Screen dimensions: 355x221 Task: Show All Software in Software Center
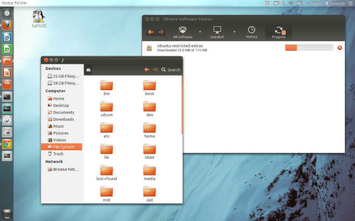(x=183, y=32)
